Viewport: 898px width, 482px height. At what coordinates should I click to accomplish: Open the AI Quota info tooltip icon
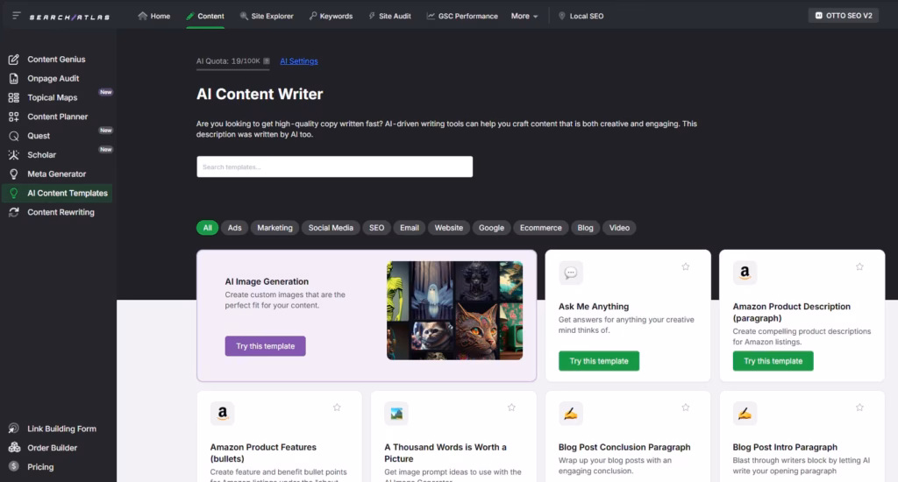pos(267,62)
